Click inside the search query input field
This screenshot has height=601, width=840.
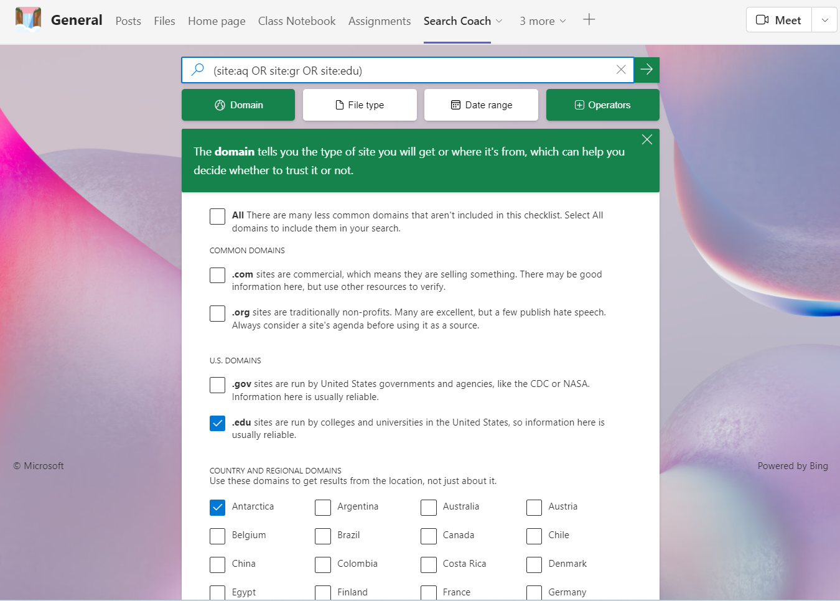click(404, 70)
